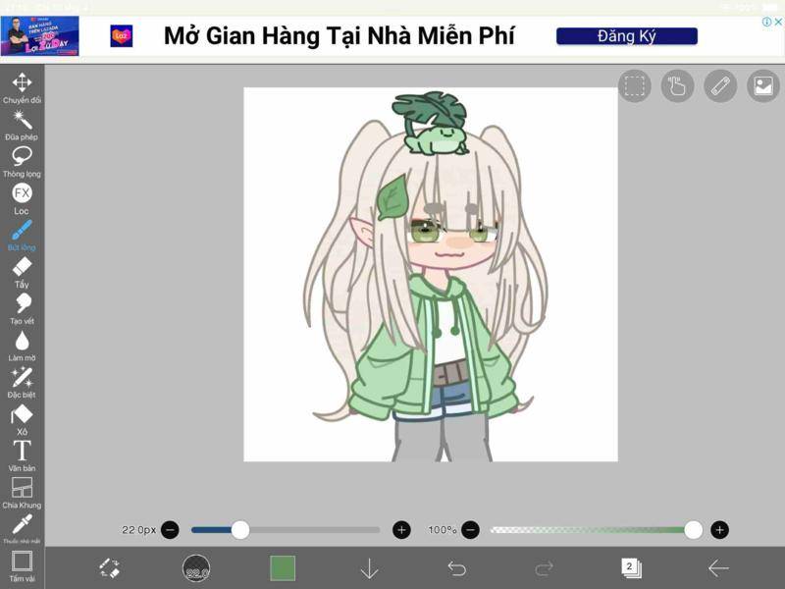Image resolution: width=785 pixels, height=589 pixels.
Task: Toggle the stabilizer hand icon
Action: (677, 85)
